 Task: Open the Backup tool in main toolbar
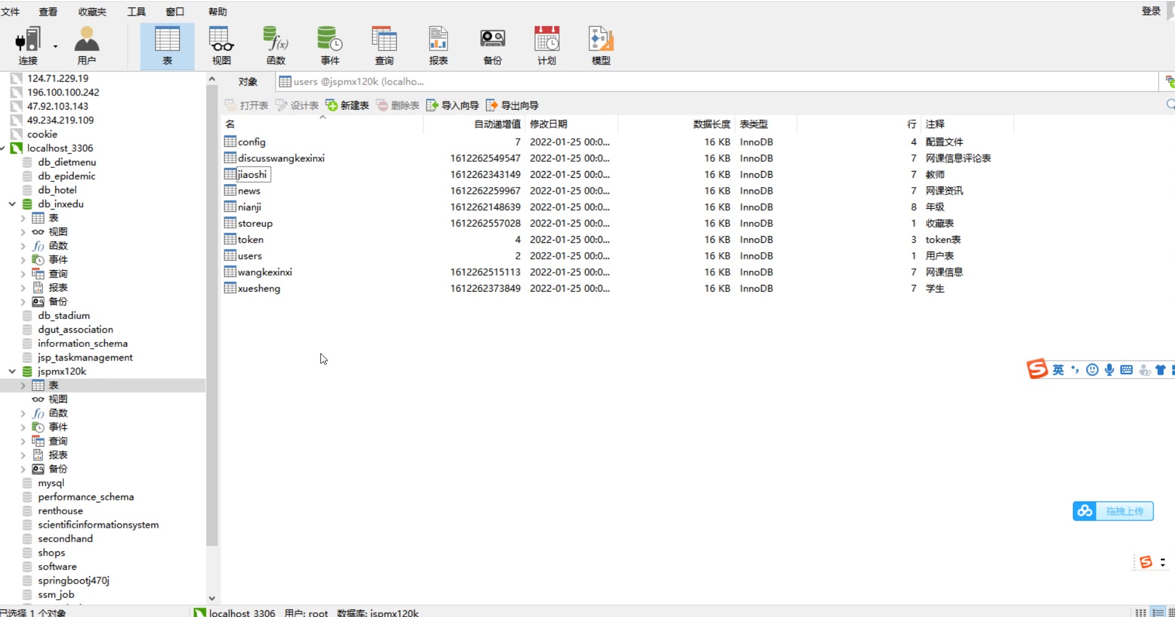(493, 46)
